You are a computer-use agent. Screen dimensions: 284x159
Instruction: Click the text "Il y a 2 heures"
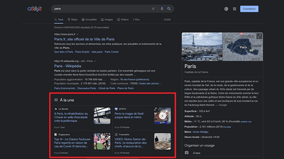(61, 153)
